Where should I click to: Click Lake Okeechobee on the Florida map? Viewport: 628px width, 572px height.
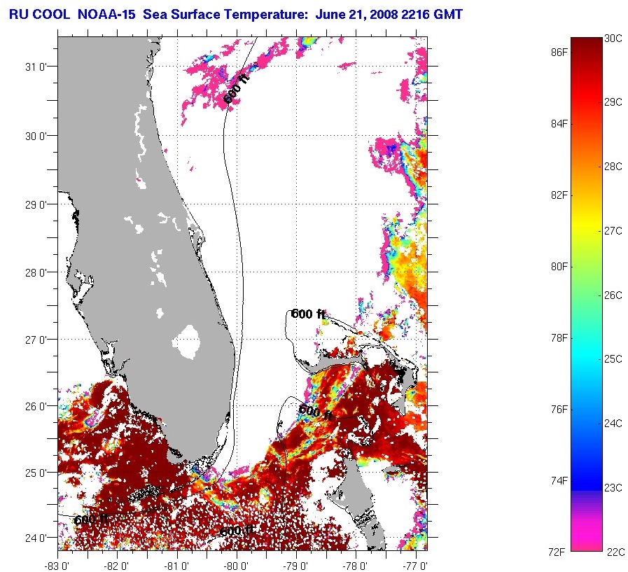coord(186,342)
